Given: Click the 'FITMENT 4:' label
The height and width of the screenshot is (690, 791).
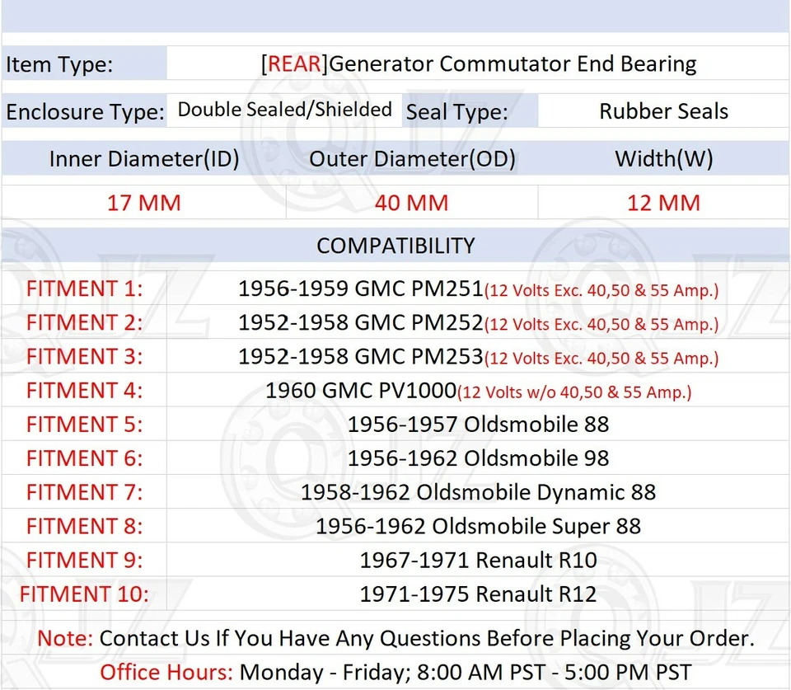Looking at the screenshot, I should 84,391.
